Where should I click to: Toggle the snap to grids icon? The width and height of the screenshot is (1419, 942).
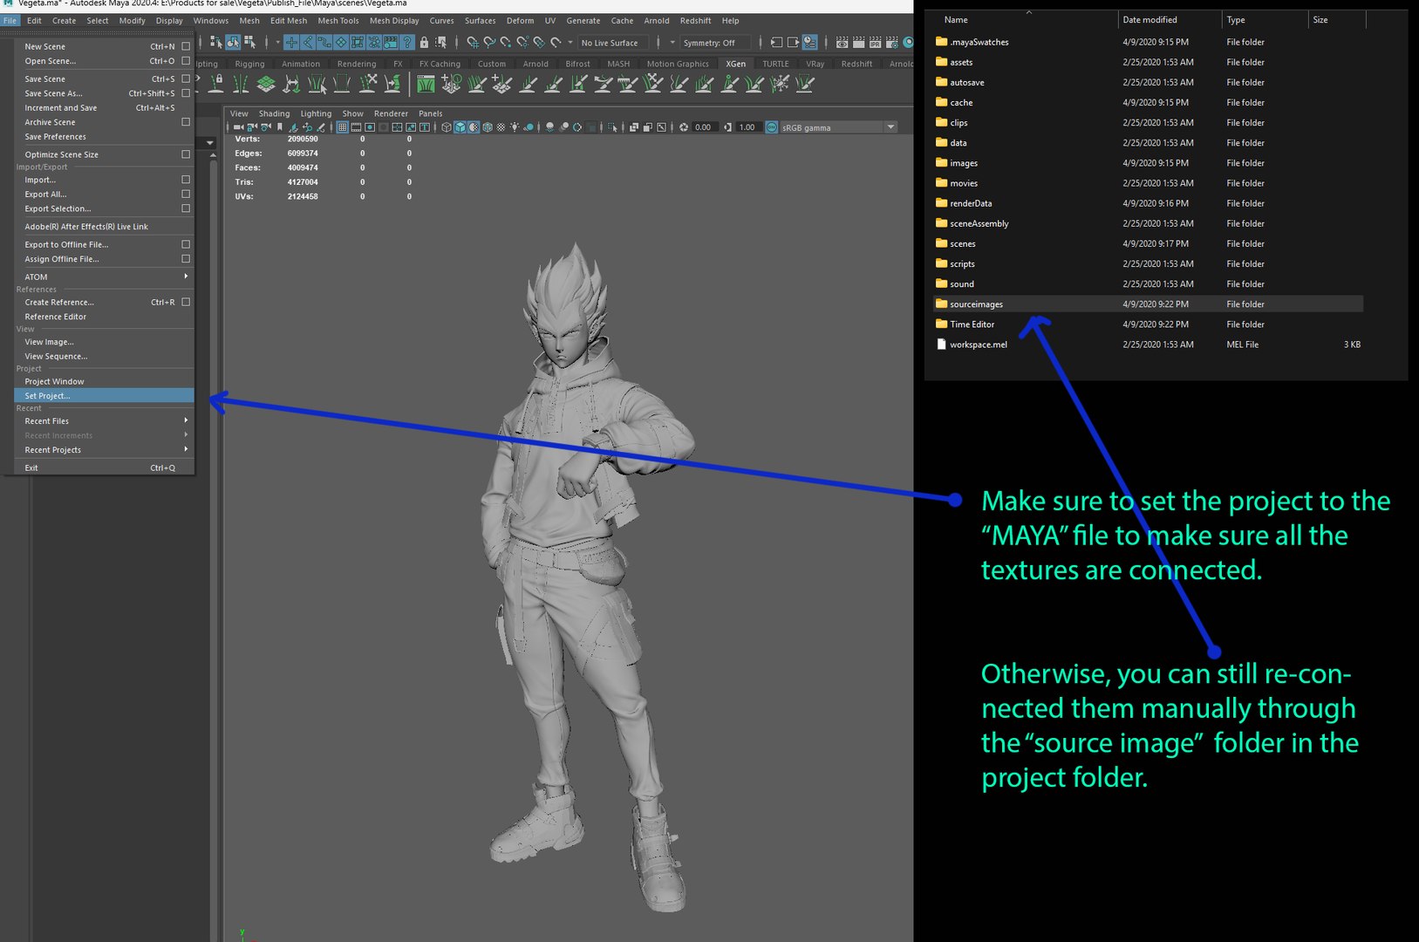(471, 42)
